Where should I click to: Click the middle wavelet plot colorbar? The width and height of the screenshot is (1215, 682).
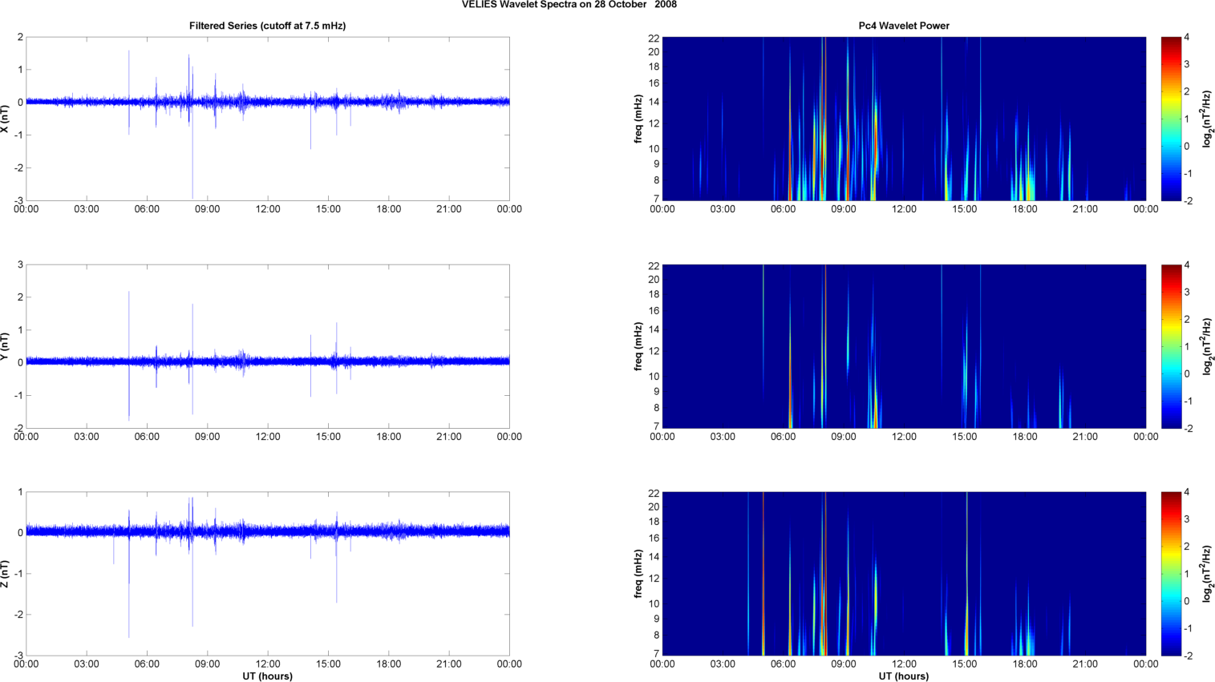pyautogui.click(x=1170, y=346)
